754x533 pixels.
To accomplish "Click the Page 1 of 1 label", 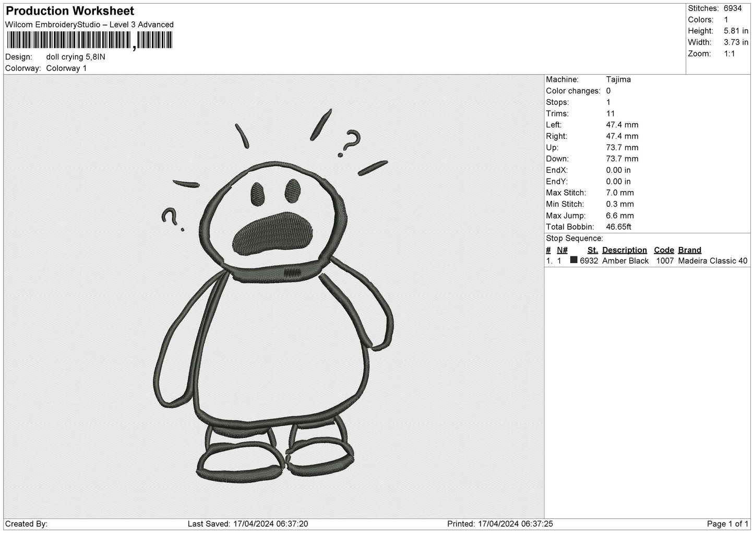I will point(727,524).
